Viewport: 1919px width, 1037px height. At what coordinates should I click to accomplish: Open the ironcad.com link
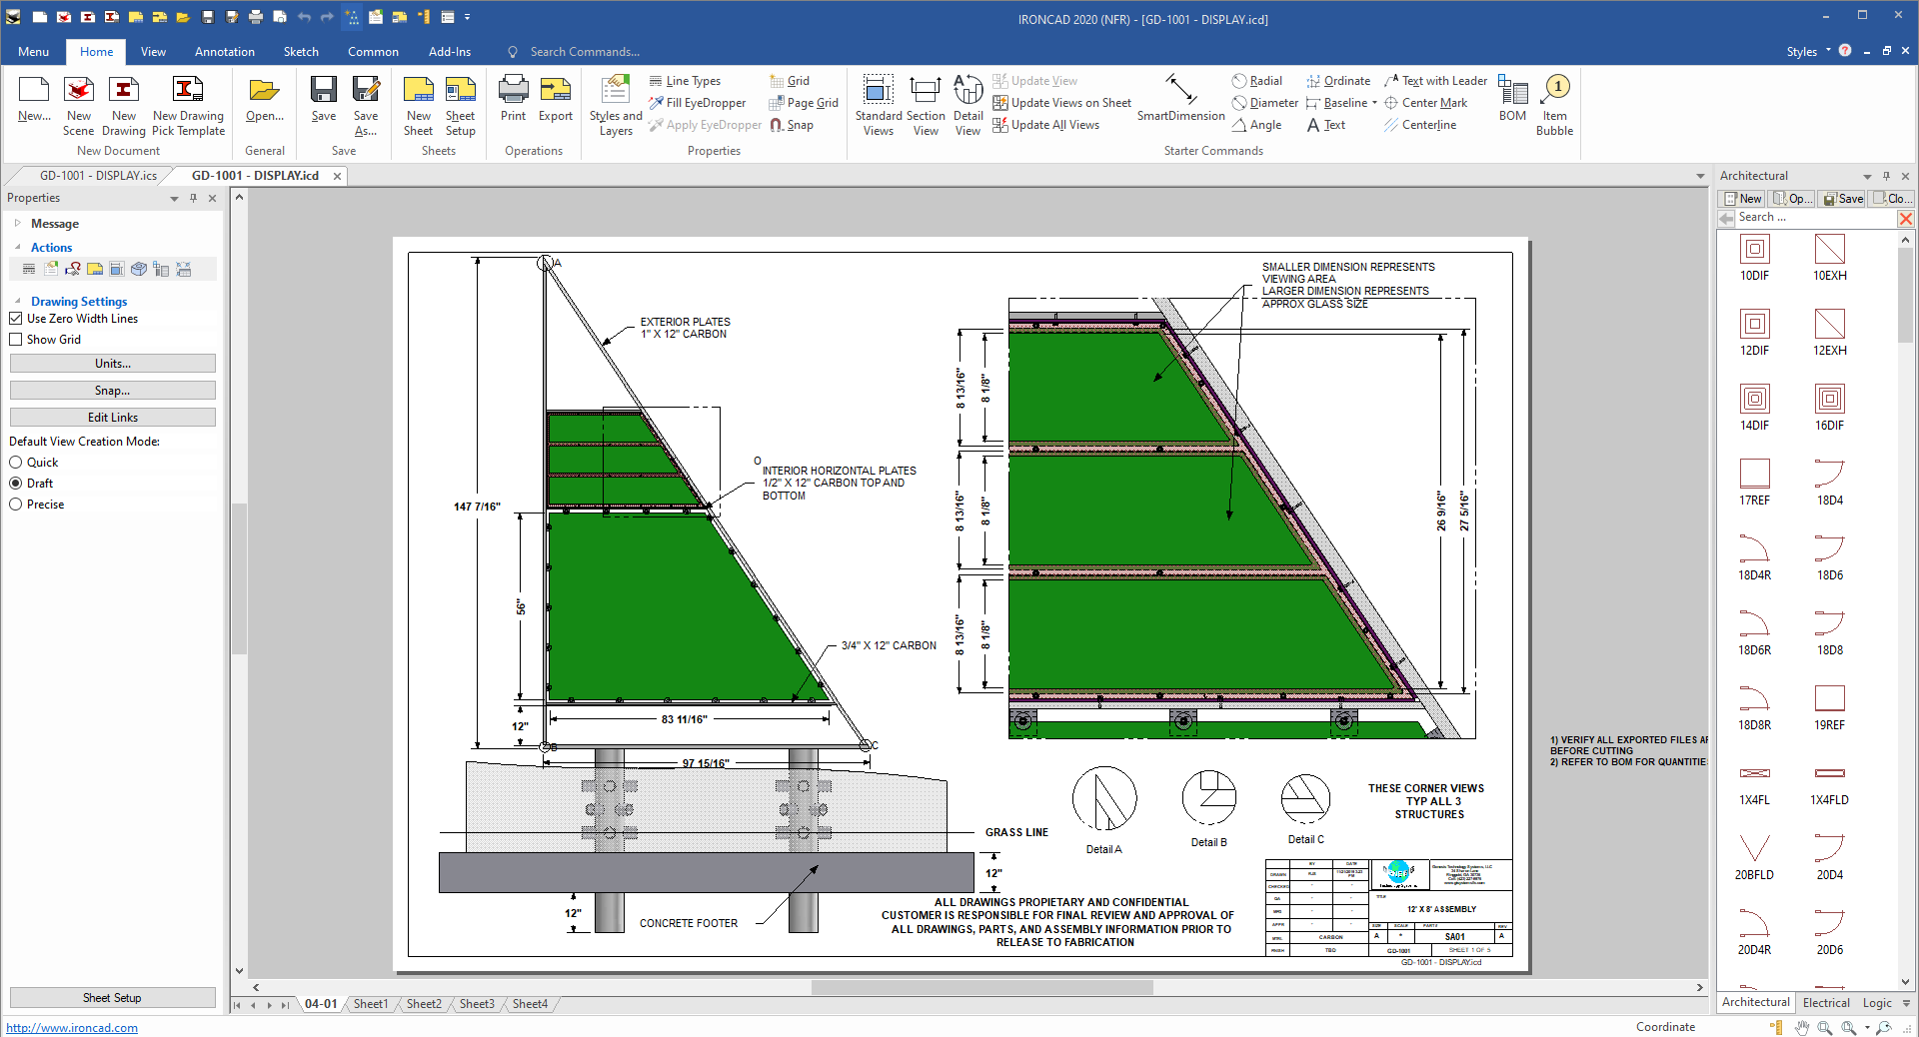[x=72, y=1028]
